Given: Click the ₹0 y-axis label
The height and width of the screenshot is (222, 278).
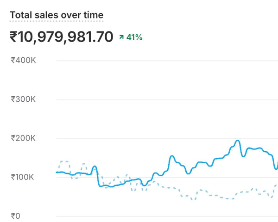Looking at the screenshot, I should [16, 216].
